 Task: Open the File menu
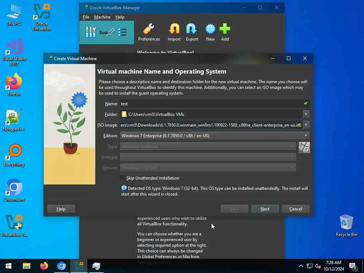click(86, 17)
